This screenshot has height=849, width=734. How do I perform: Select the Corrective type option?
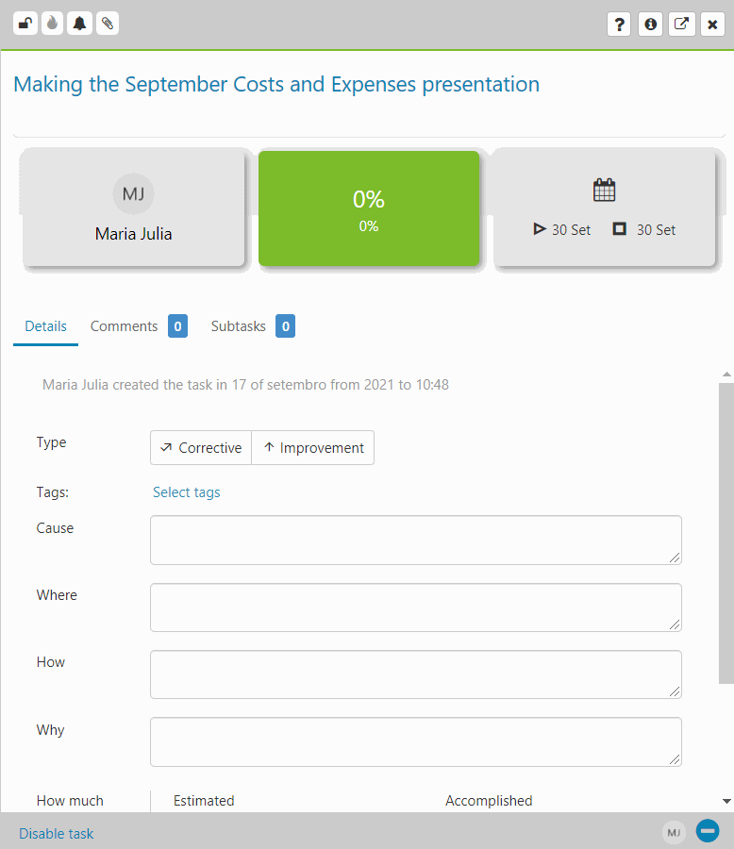coord(201,448)
